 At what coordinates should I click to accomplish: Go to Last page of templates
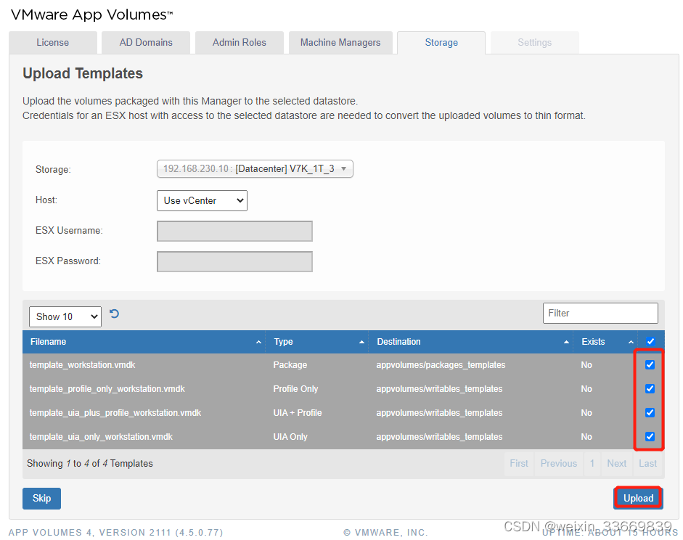click(647, 463)
